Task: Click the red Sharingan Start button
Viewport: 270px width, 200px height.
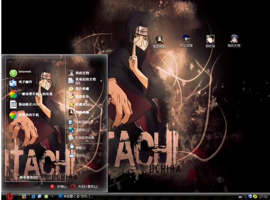Action: coord(10,196)
